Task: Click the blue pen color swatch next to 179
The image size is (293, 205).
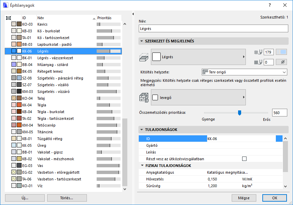Action: tap(282, 52)
